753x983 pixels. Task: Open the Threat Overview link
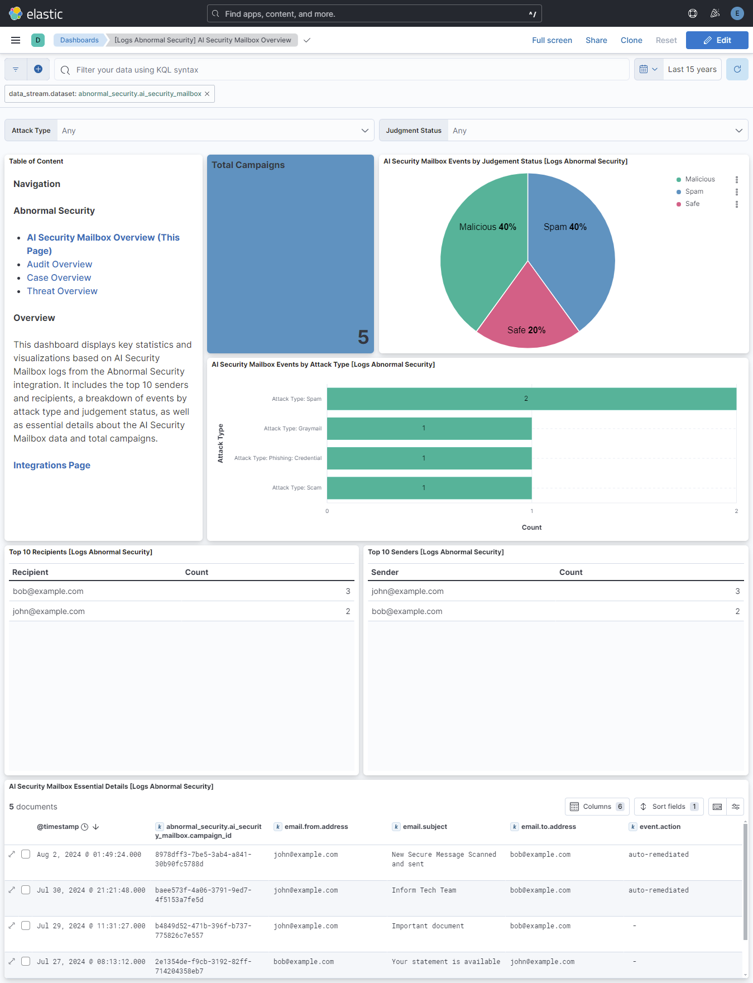62,291
